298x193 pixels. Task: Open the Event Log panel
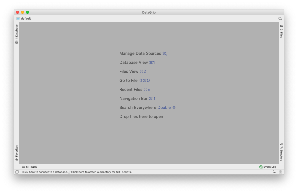coord(267,167)
